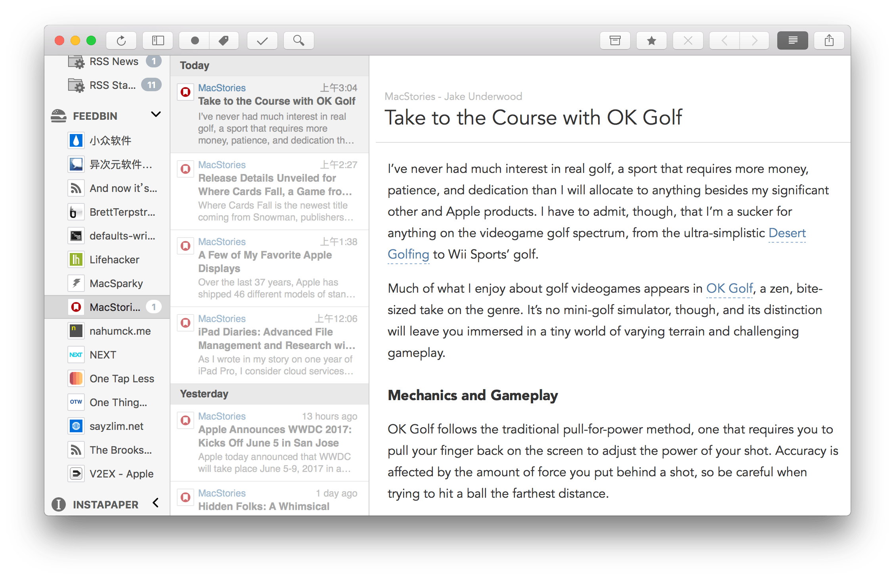Screen dimensions: 895x579
Task: Click the Today section header in article list
Action: [270, 65]
